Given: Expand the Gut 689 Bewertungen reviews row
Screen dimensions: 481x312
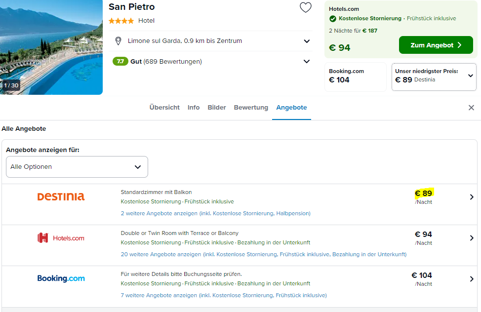Looking at the screenshot, I should coord(211,61).
